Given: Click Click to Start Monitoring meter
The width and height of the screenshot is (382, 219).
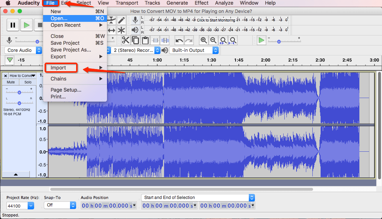Looking at the screenshot, I should 216,20.
